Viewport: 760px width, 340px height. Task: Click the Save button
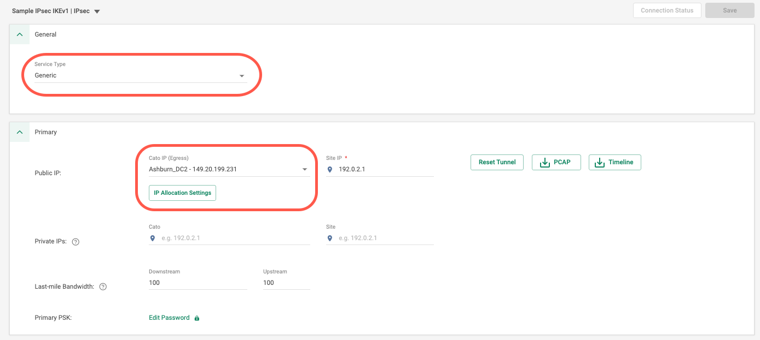pos(730,10)
